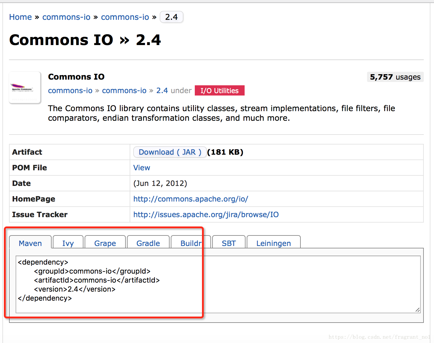Click the I/O Utilities category tag

(x=220, y=90)
